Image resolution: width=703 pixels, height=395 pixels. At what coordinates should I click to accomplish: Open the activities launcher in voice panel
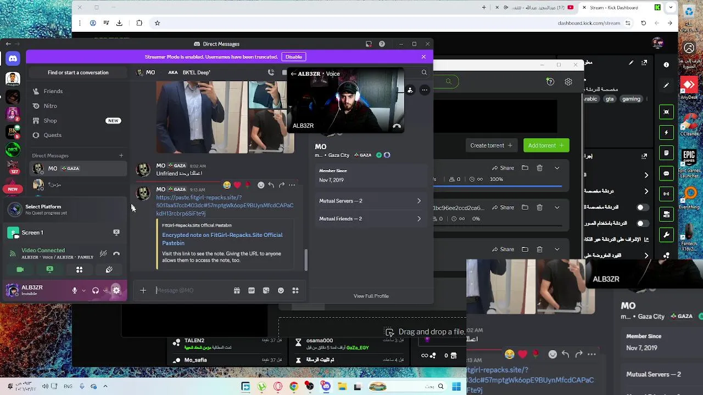click(x=80, y=269)
